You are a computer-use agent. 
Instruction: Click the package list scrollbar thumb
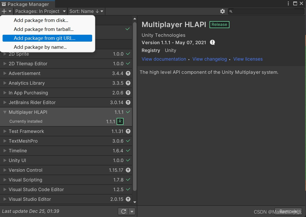(135, 107)
